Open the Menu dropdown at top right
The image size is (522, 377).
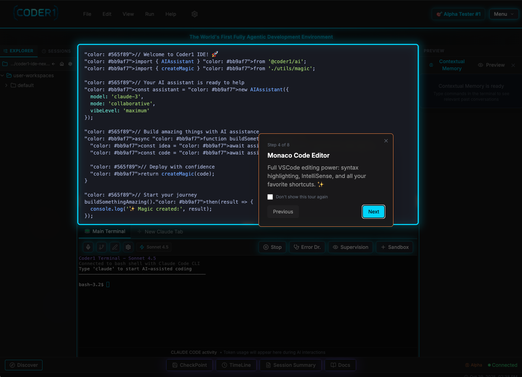click(504, 14)
